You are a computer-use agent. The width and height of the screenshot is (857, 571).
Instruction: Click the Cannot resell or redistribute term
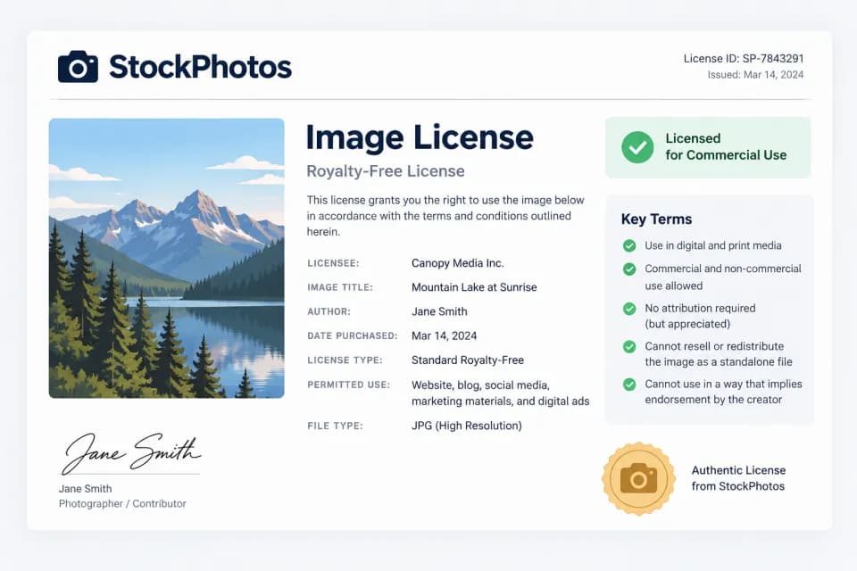tap(718, 354)
